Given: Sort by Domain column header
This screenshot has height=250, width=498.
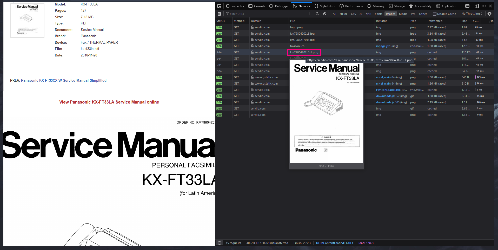Looking at the screenshot, I should 269,21.
